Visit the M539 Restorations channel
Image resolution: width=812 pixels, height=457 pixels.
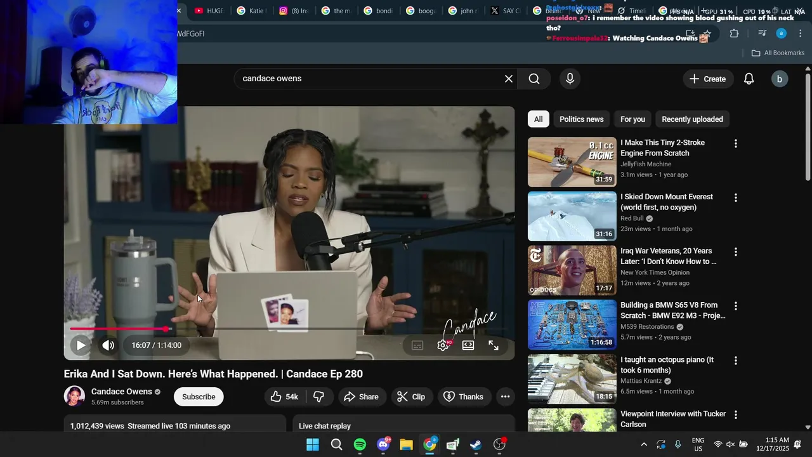647,327
